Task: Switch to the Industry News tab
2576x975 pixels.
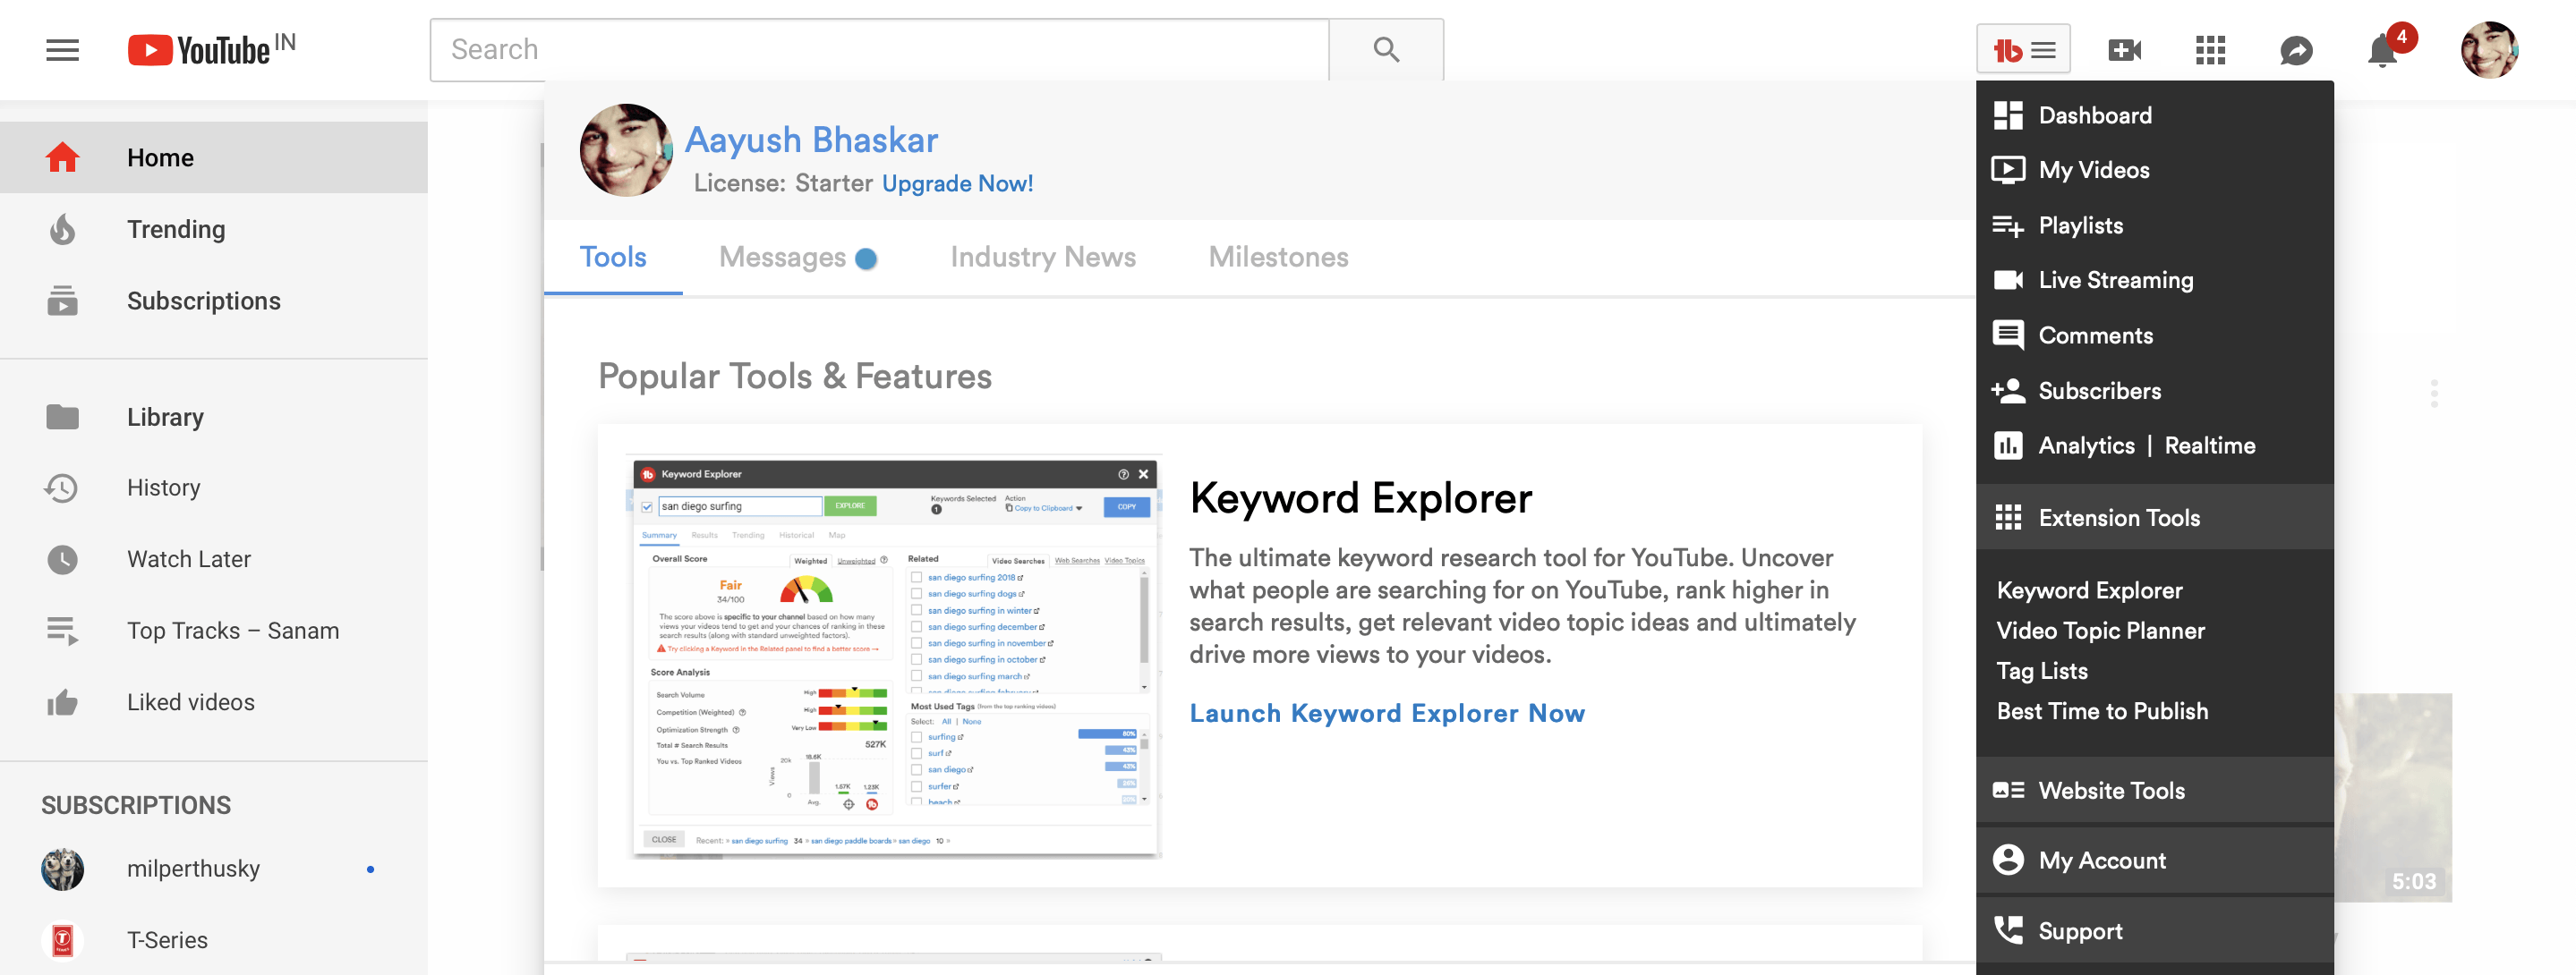Action: pos(1043,257)
